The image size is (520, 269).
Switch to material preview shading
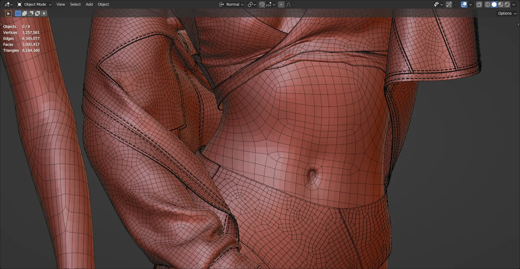coord(500,4)
